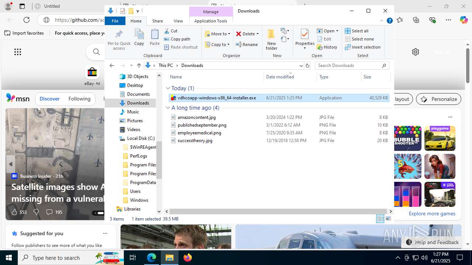The width and height of the screenshot is (472, 265).
Task: Open MSN apps grid launcher
Action: click(x=18, y=52)
